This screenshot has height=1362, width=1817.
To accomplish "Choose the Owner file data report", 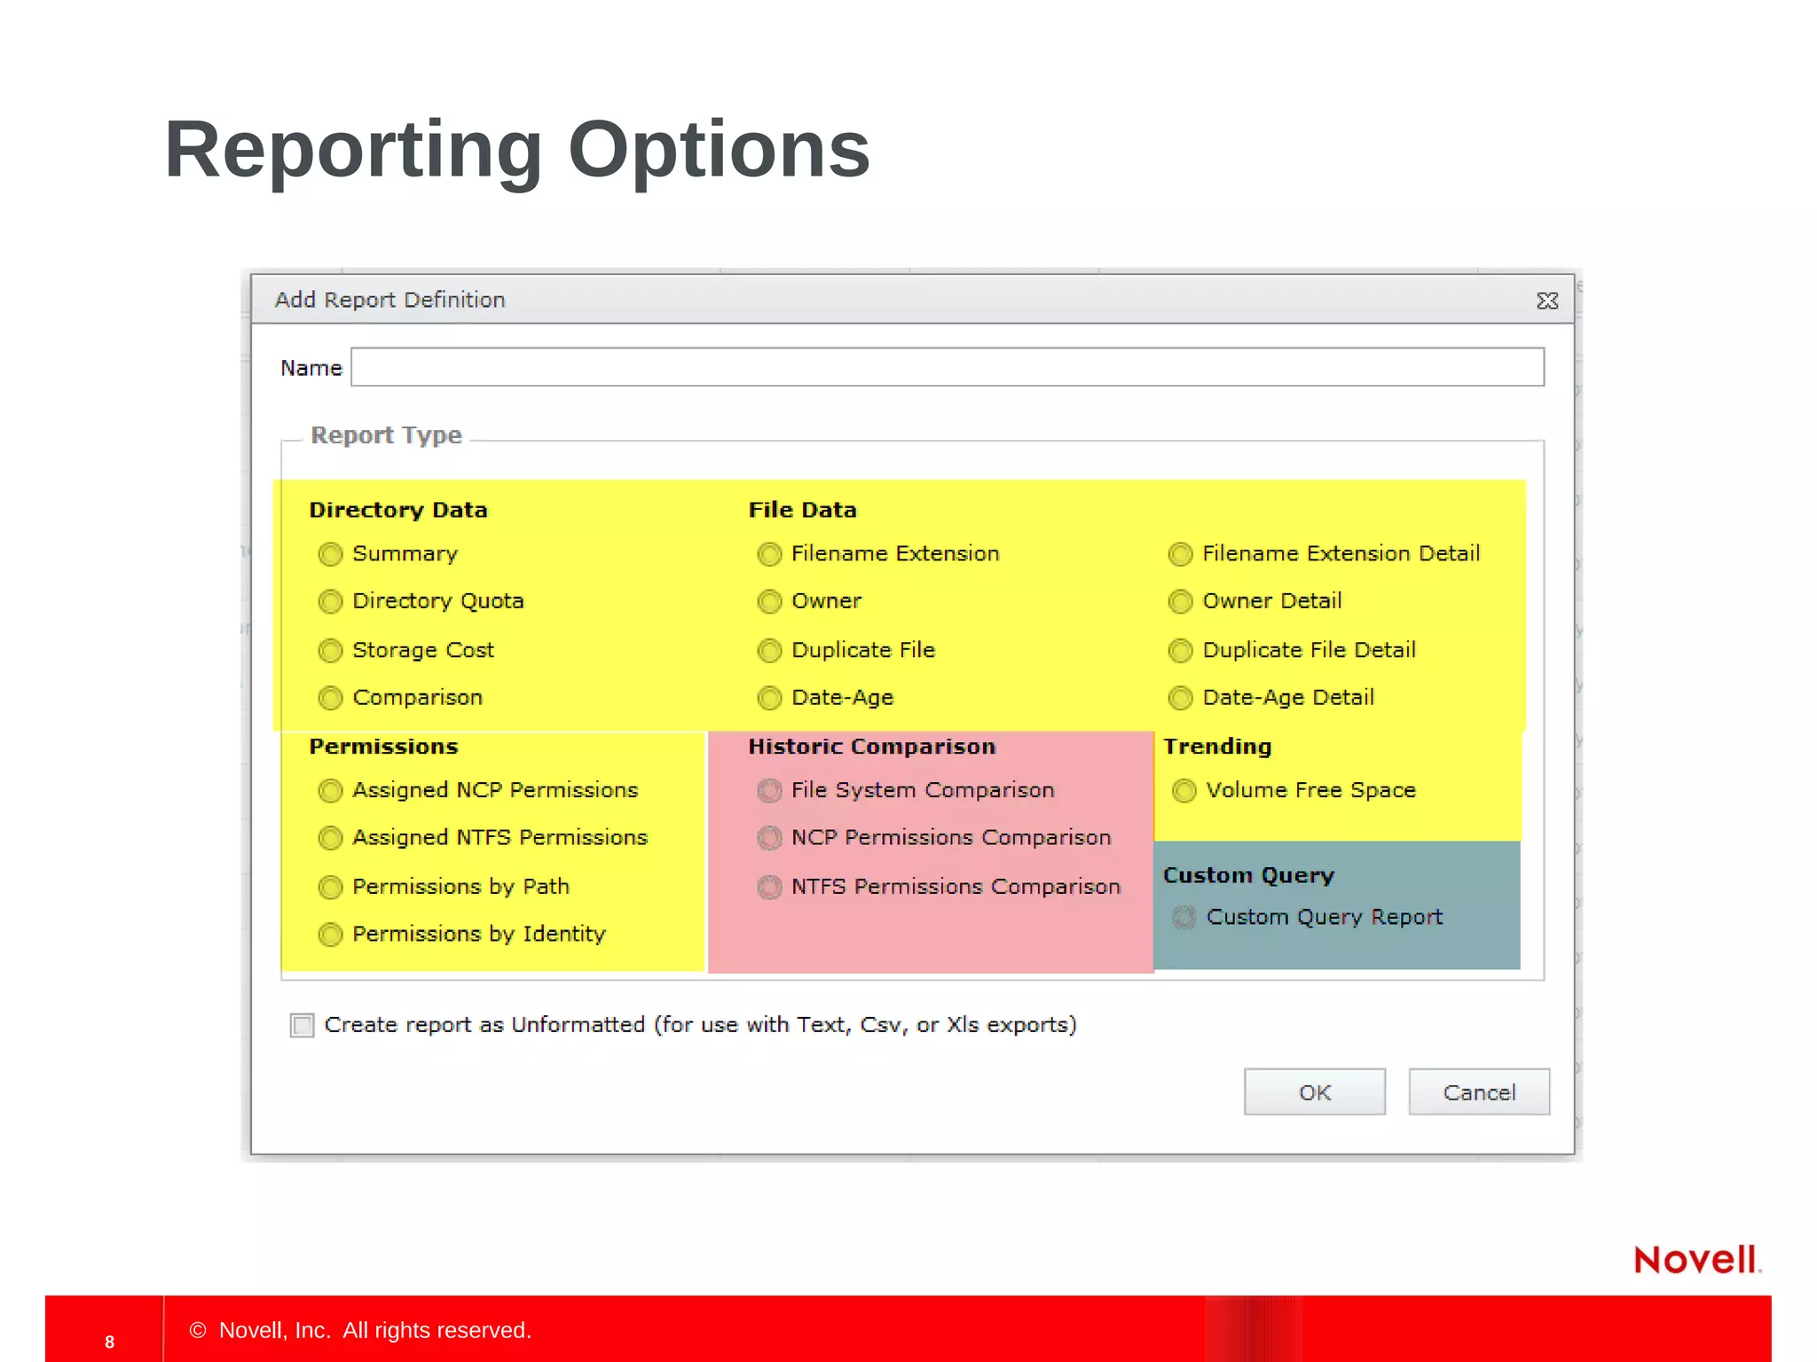I will click(769, 602).
